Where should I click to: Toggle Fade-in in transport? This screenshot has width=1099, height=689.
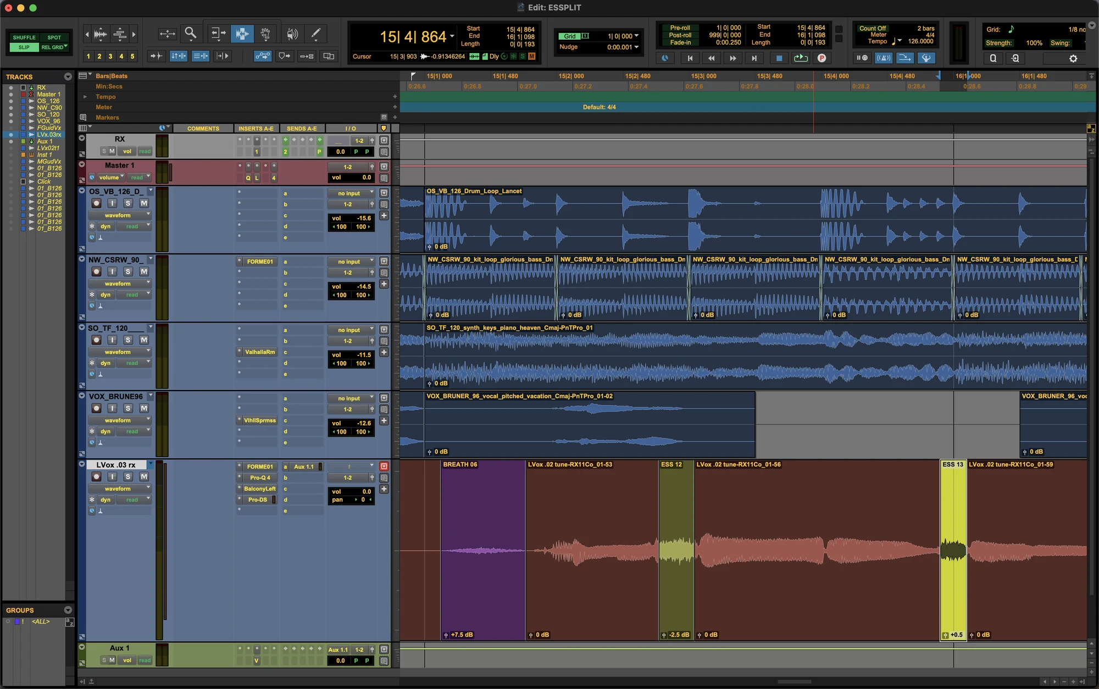(680, 42)
